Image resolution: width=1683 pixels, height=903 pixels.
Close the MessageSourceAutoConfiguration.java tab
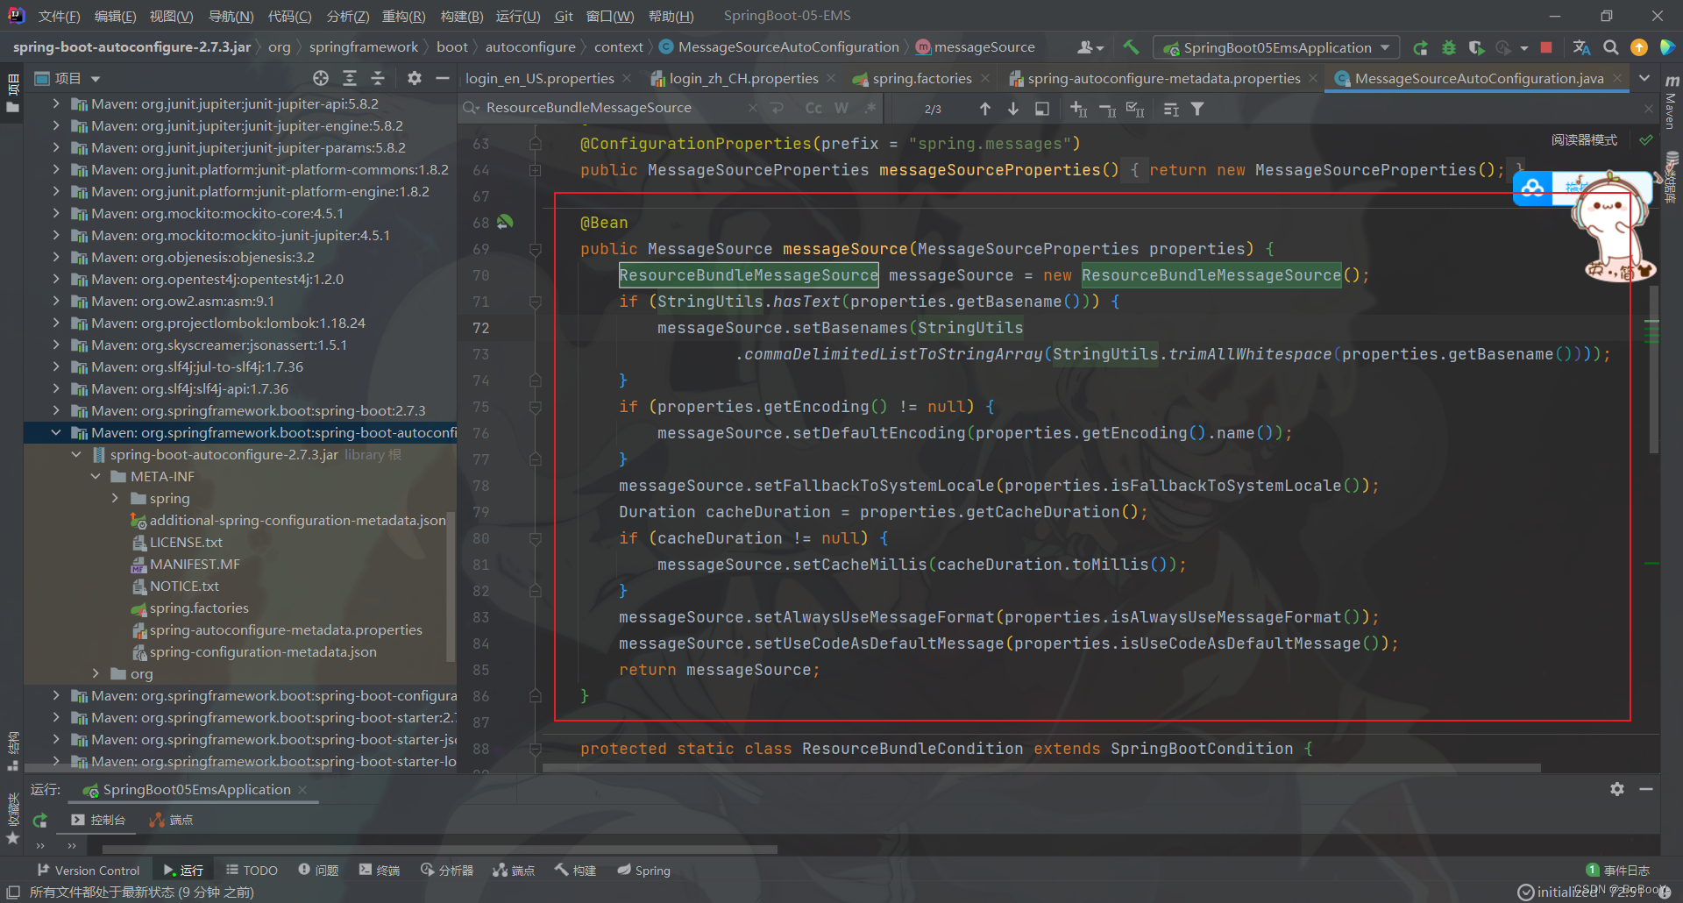(x=1617, y=78)
